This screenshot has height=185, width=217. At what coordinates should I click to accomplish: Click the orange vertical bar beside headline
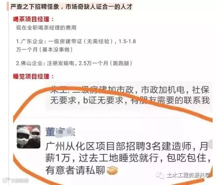7,6
